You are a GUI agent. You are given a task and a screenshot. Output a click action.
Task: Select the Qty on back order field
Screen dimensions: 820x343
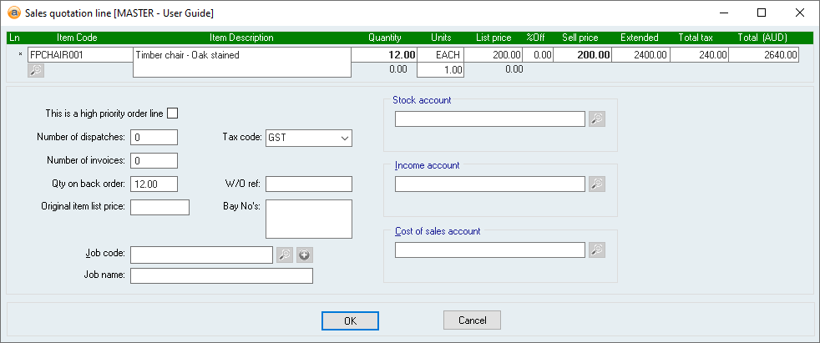tap(154, 184)
